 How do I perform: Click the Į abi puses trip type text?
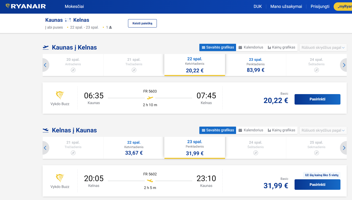point(54,27)
